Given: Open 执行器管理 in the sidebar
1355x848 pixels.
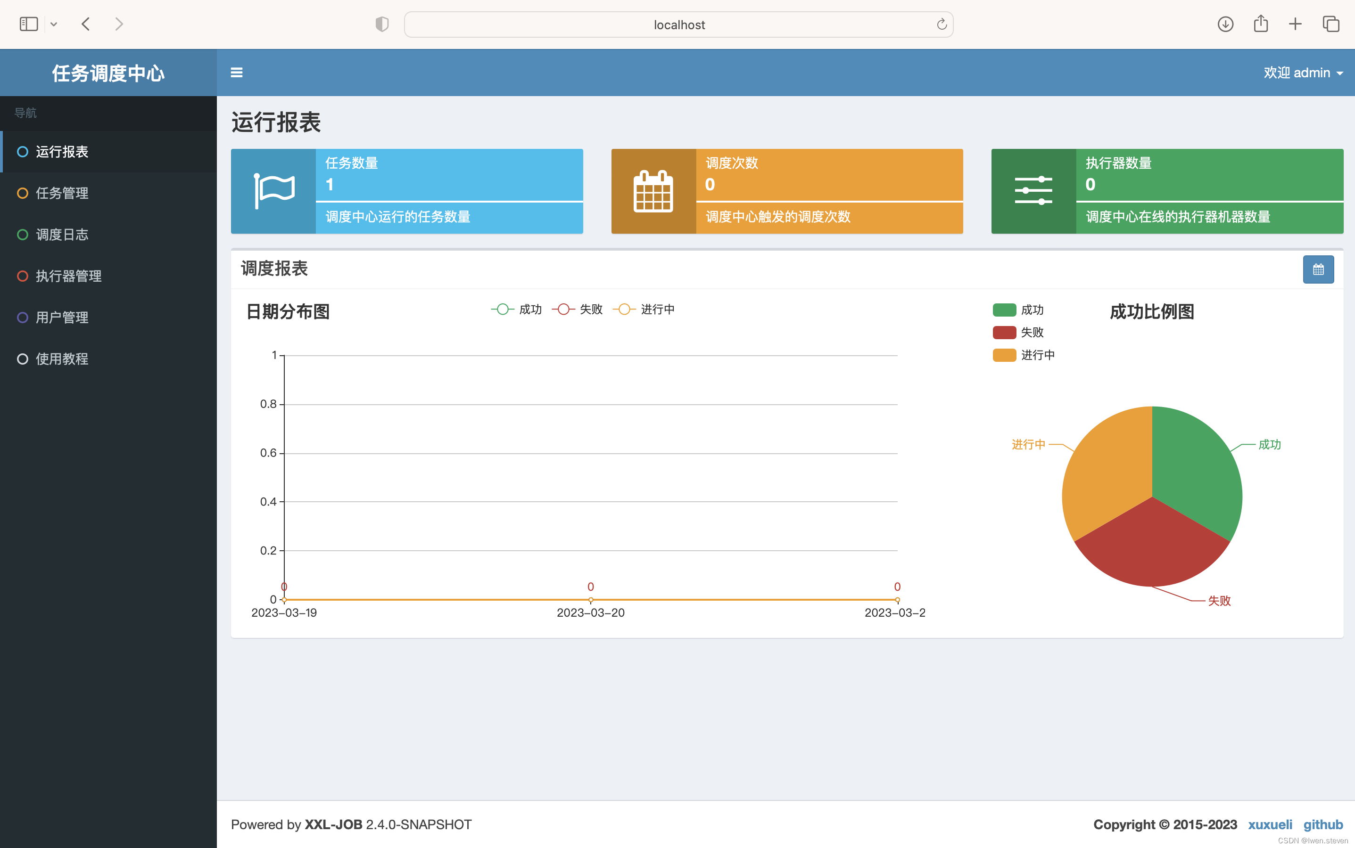Looking at the screenshot, I should tap(108, 276).
